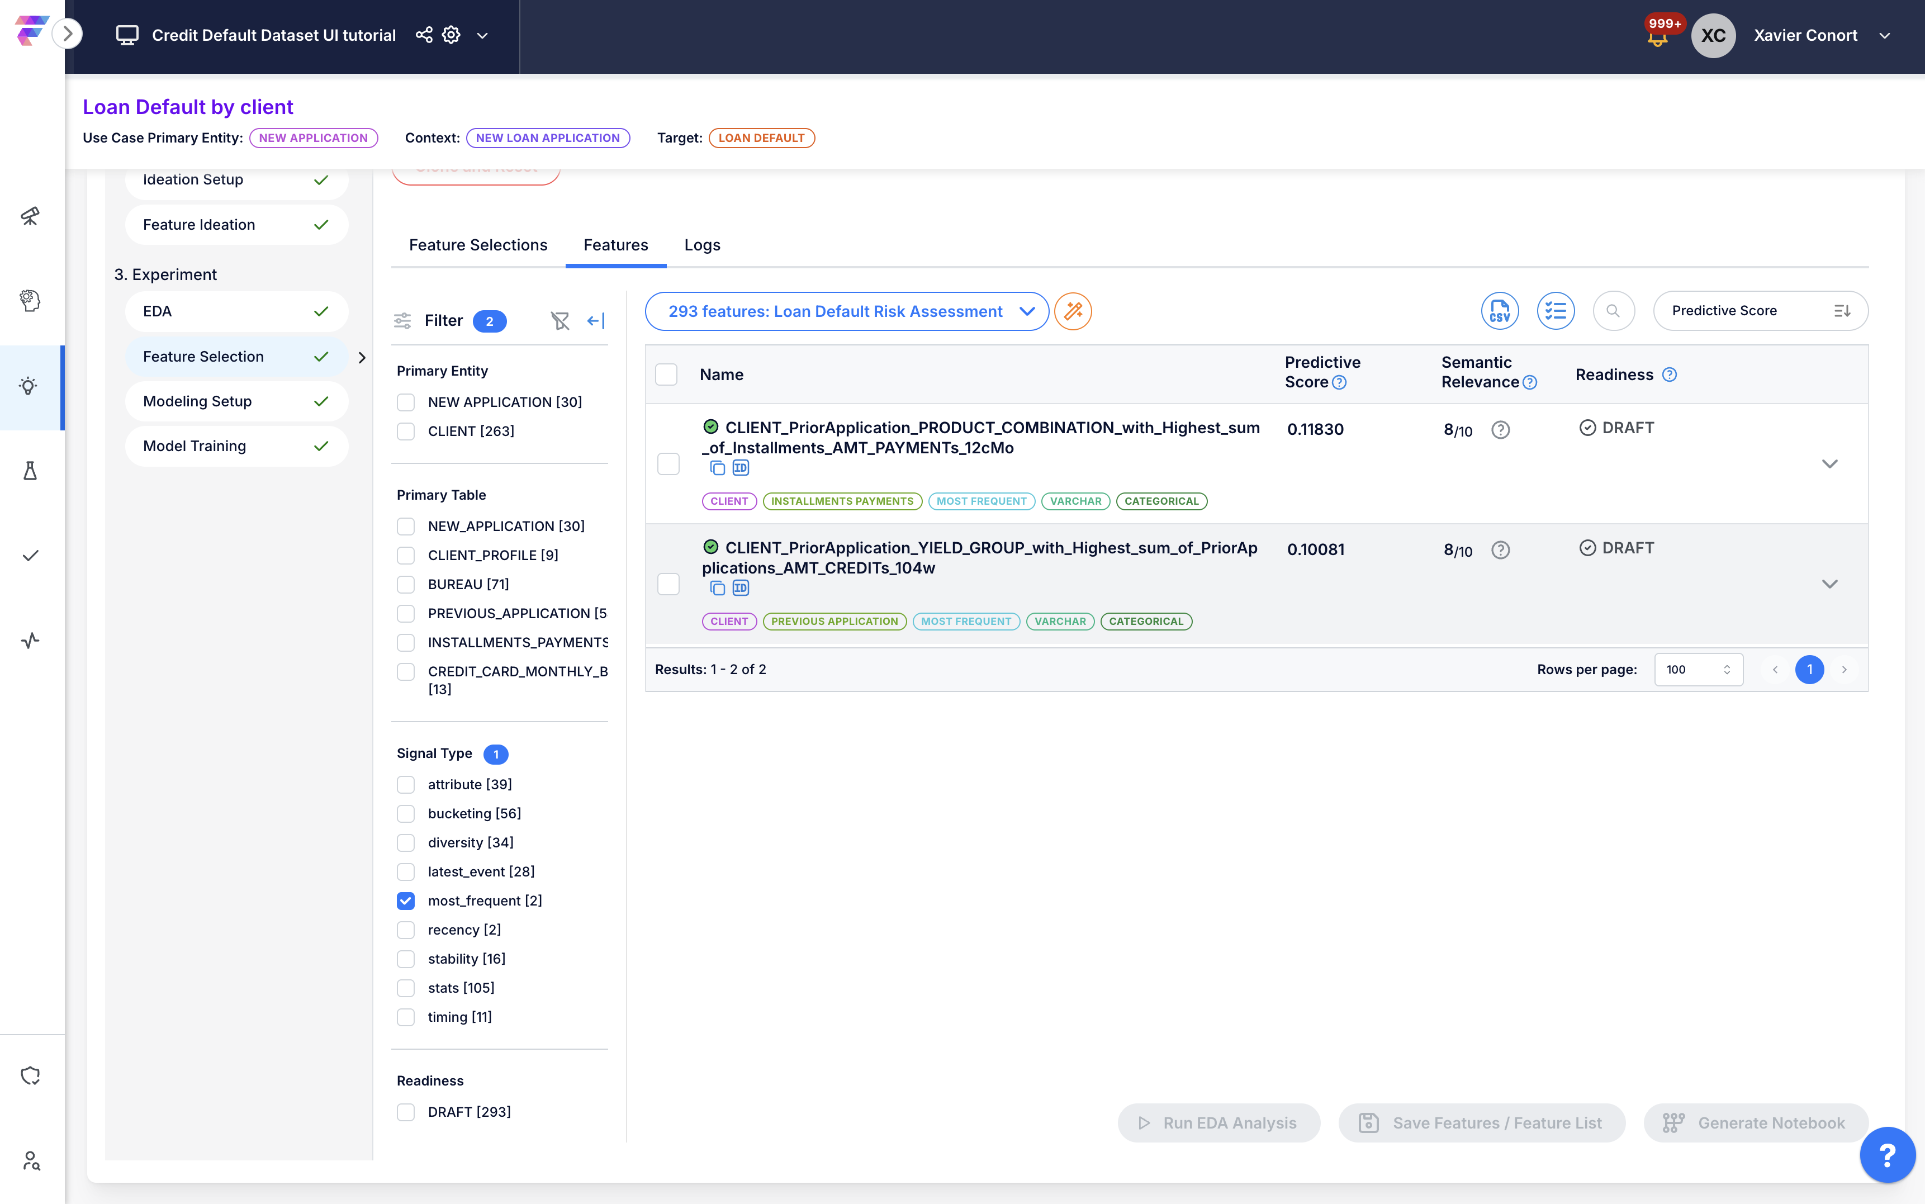
Task: Click the orange magic wand icon
Action: click(x=1073, y=311)
